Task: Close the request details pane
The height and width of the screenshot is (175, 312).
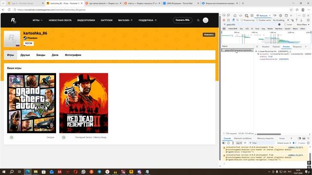Action: click(x=257, y=47)
